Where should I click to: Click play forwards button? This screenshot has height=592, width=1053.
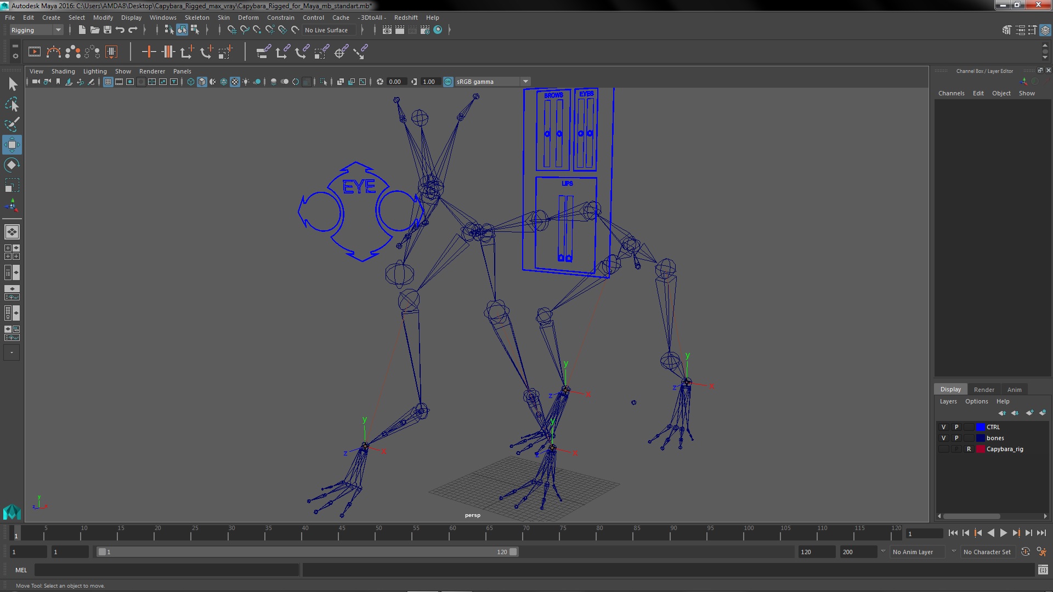[x=1003, y=533]
